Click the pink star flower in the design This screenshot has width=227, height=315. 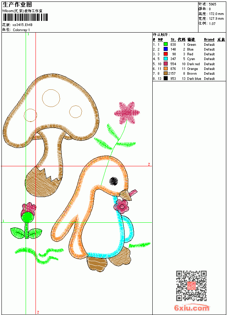[x=127, y=113]
